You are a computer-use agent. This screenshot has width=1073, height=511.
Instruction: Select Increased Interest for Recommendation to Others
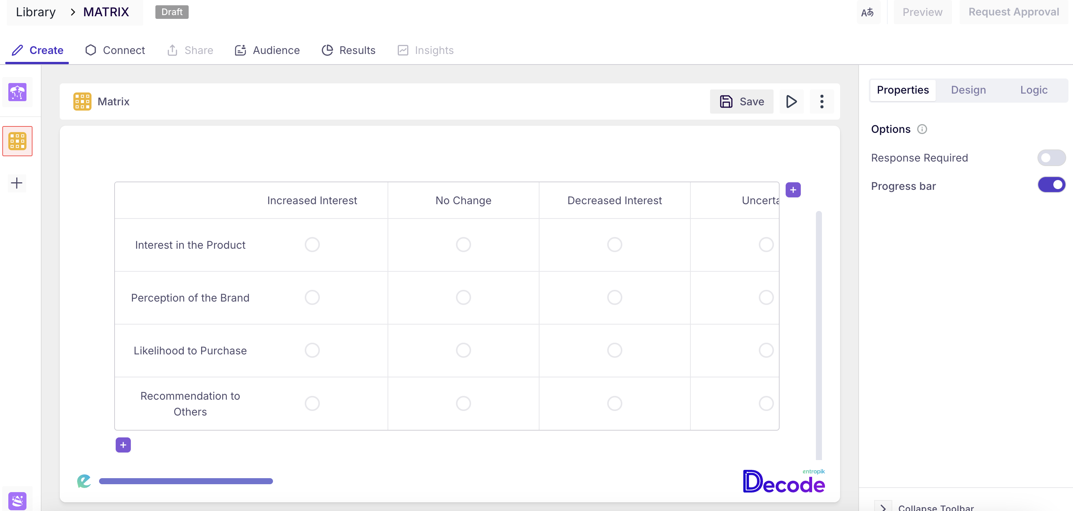point(312,403)
